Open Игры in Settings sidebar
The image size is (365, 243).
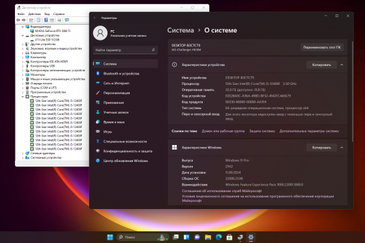click(125, 132)
